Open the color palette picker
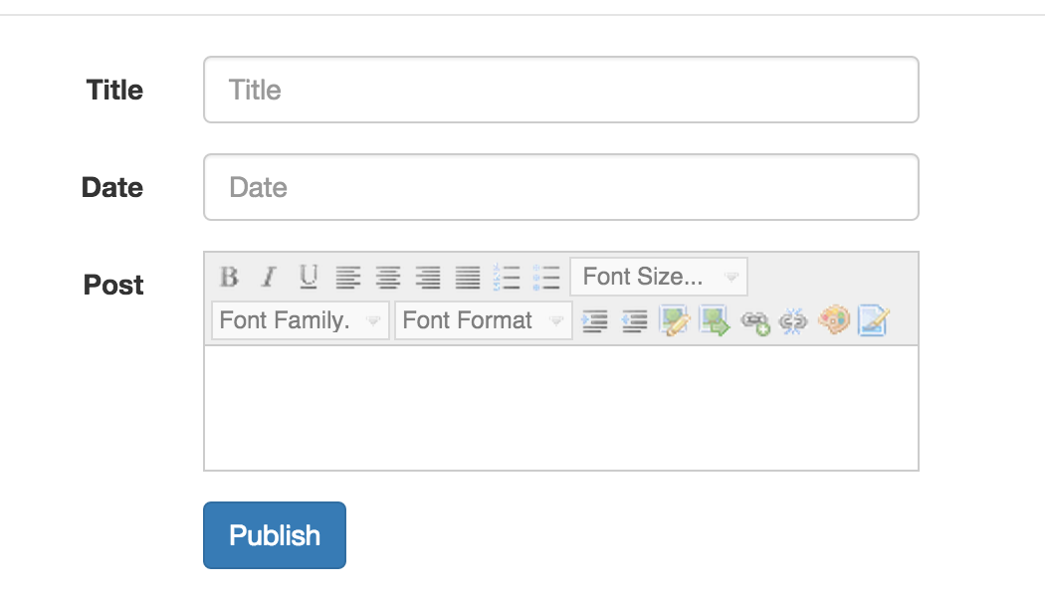The height and width of the screenshot is (597, 1045). point(834,320)
